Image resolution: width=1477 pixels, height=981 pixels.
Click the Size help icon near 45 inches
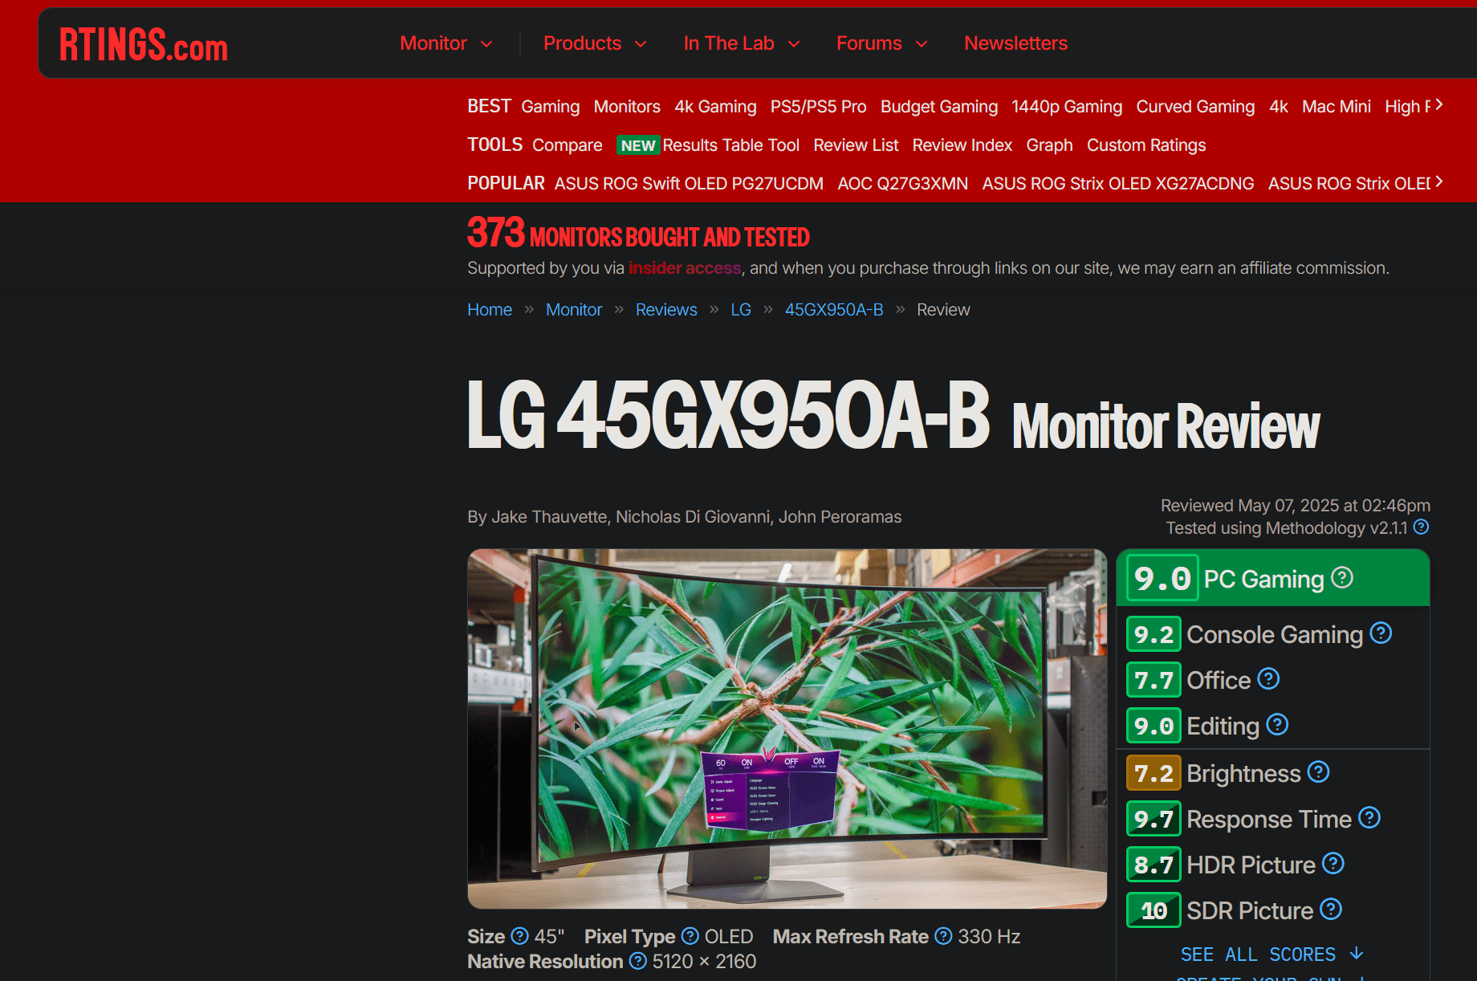click(x=520, y=936)
